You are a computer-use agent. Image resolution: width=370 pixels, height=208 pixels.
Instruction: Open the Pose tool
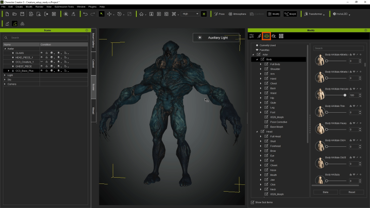click(x=220, y=14)
